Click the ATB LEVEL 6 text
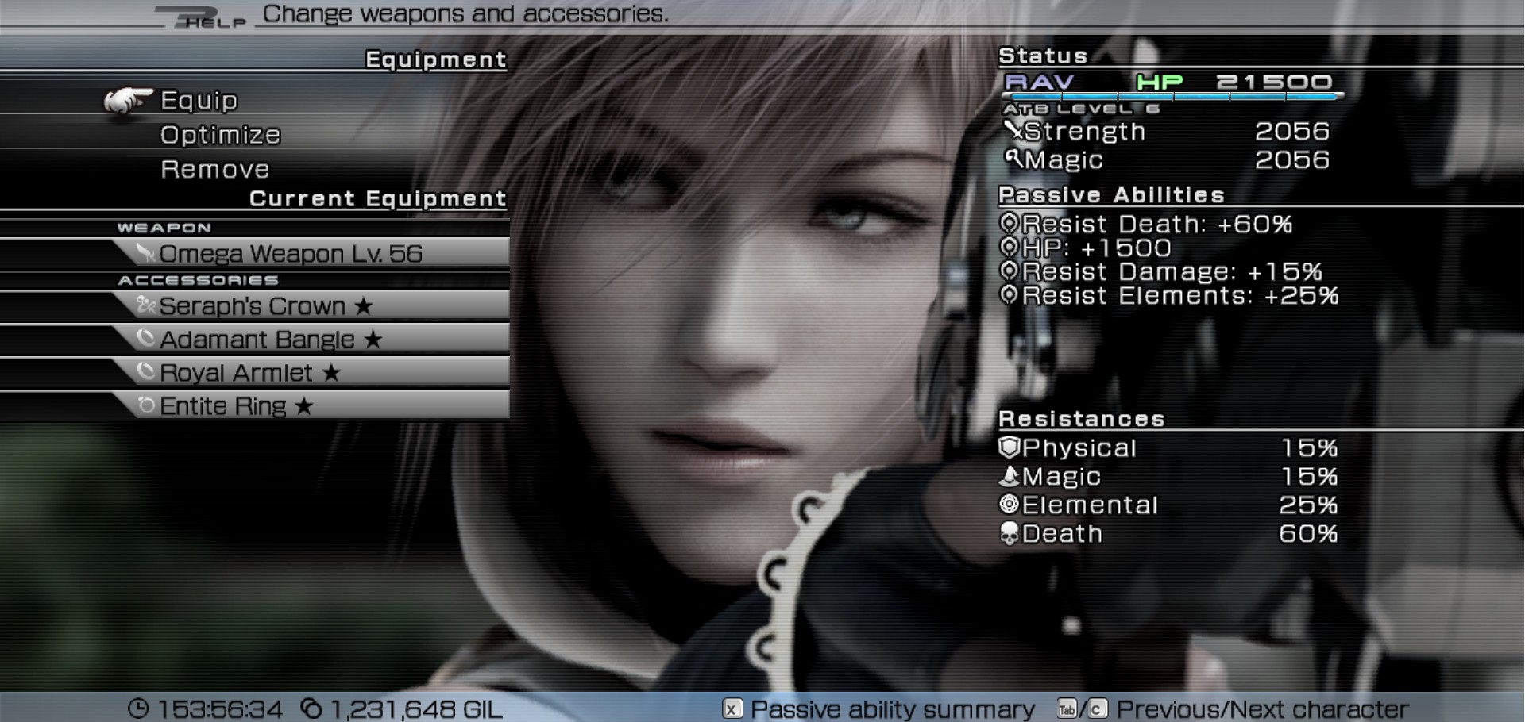Image resolution: width=1525 pixels, height=722 pixels. click(x=1081, y=109)
